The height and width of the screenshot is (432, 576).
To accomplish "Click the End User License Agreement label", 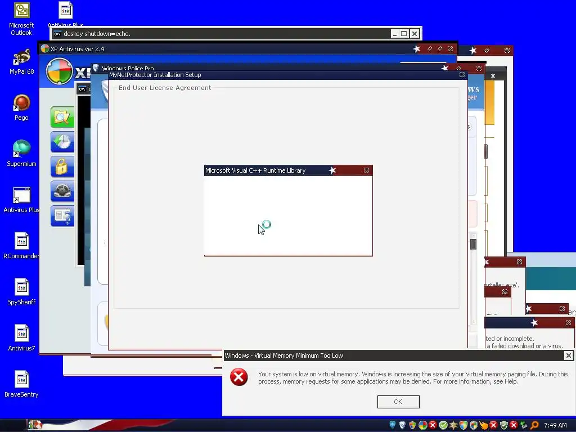I will pyautogui.click(x=165, y=88).
